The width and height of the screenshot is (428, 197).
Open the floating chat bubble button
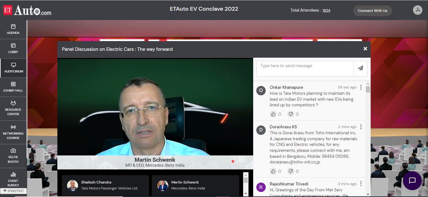[412, 181]
